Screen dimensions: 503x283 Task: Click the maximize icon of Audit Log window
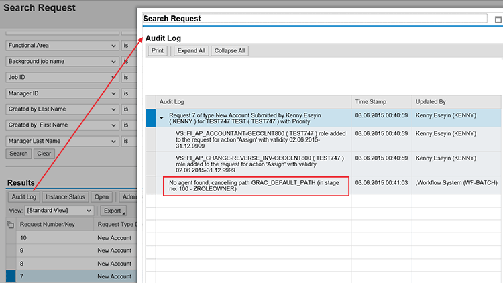tap(497, 19)
